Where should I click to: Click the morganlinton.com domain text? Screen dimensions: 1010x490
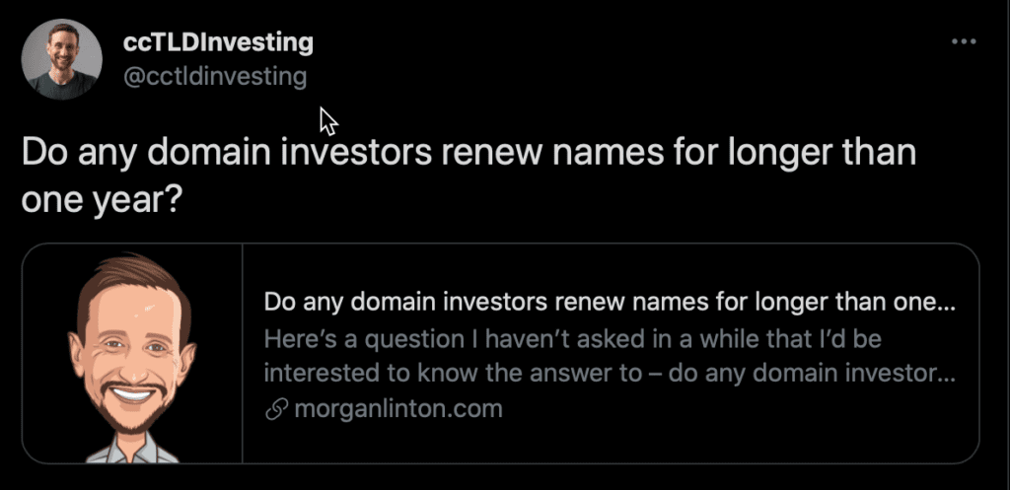(398, 409)
